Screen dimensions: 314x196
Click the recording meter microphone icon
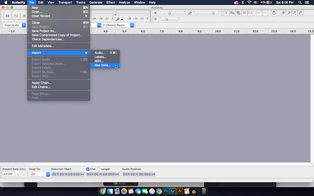pos(118,19)
